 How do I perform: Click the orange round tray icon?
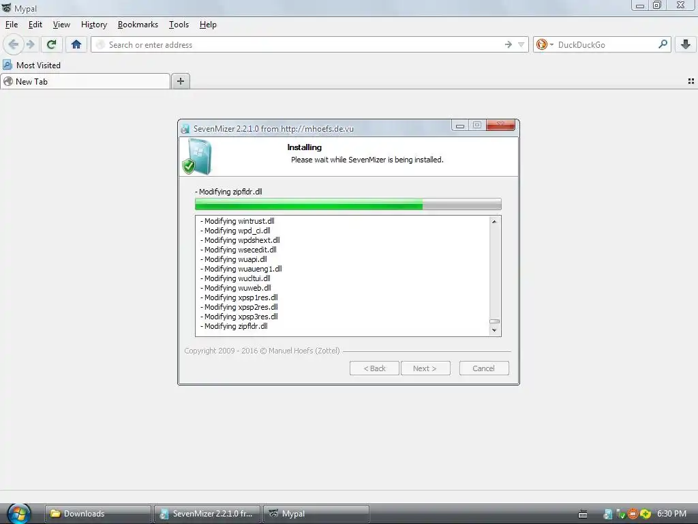pos(633,514)
